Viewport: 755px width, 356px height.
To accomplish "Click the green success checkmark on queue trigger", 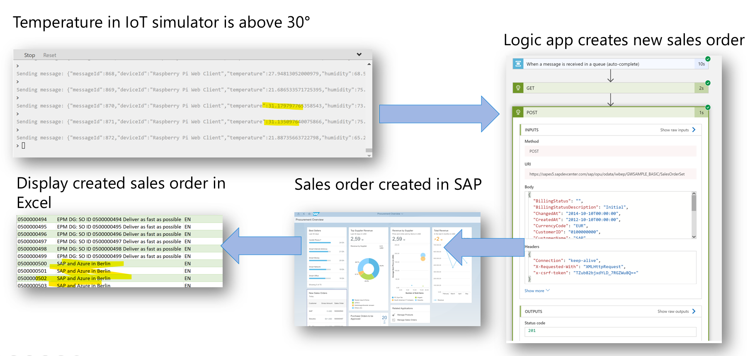I will [x=708, y=59].
